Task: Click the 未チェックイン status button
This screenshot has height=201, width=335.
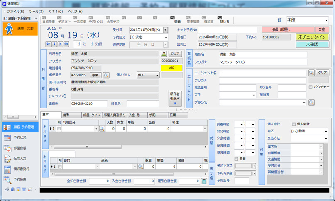Action: pyautogui.click(x=312, y=37)
